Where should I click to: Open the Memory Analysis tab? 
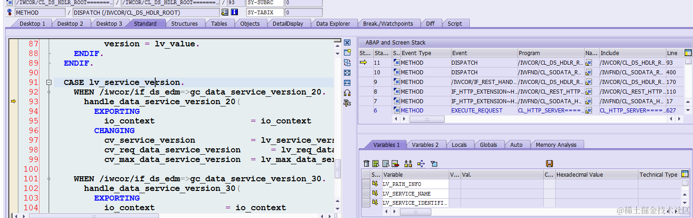556,145
